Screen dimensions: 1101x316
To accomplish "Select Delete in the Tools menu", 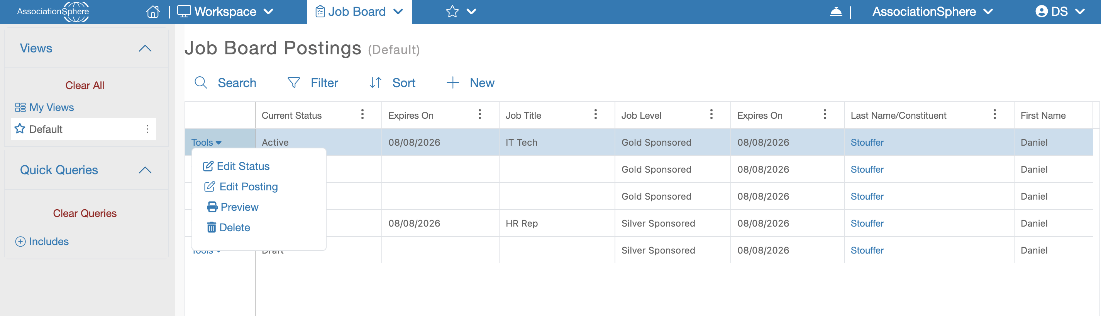I will pos(228,227).
